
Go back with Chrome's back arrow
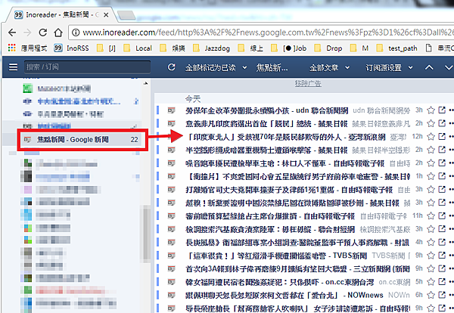point(12,33)
